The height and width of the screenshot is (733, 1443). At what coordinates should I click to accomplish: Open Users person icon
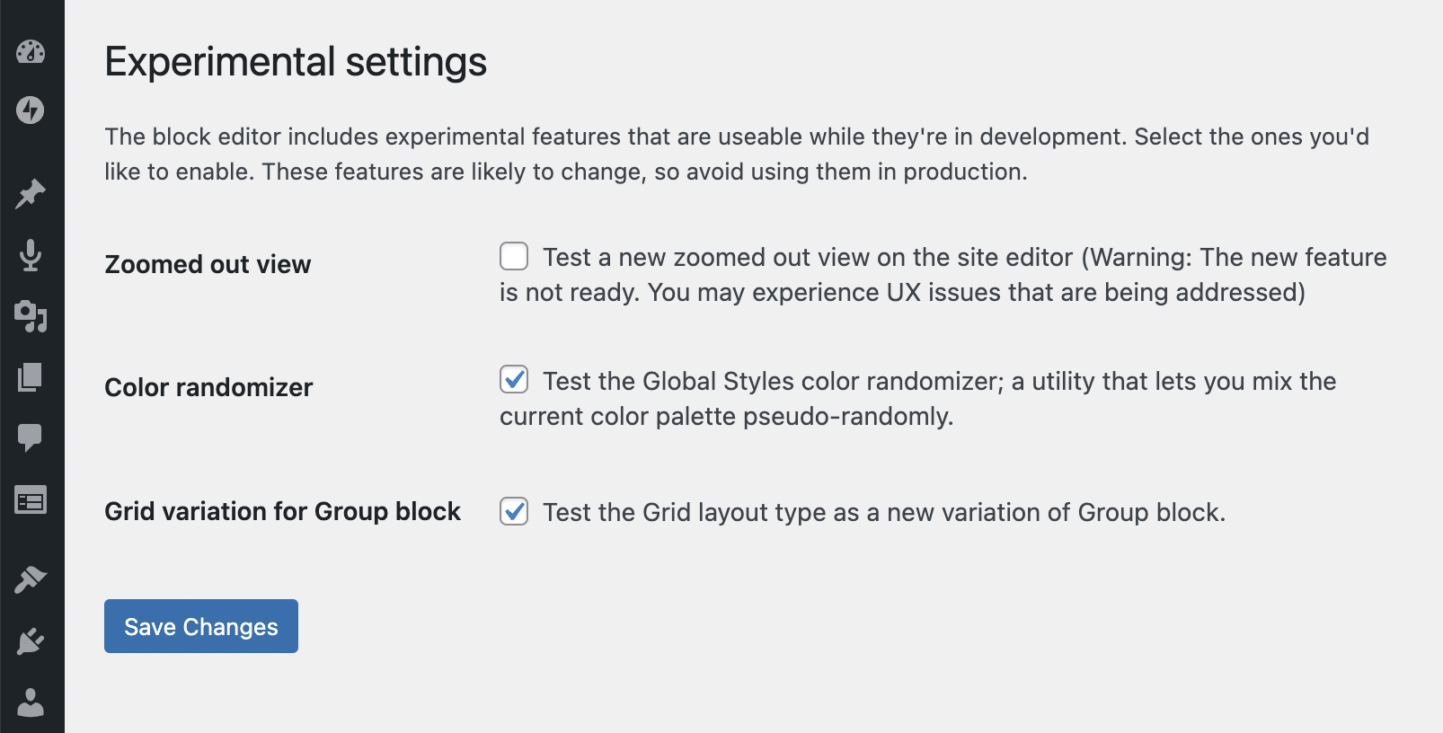tap(31, 702)
